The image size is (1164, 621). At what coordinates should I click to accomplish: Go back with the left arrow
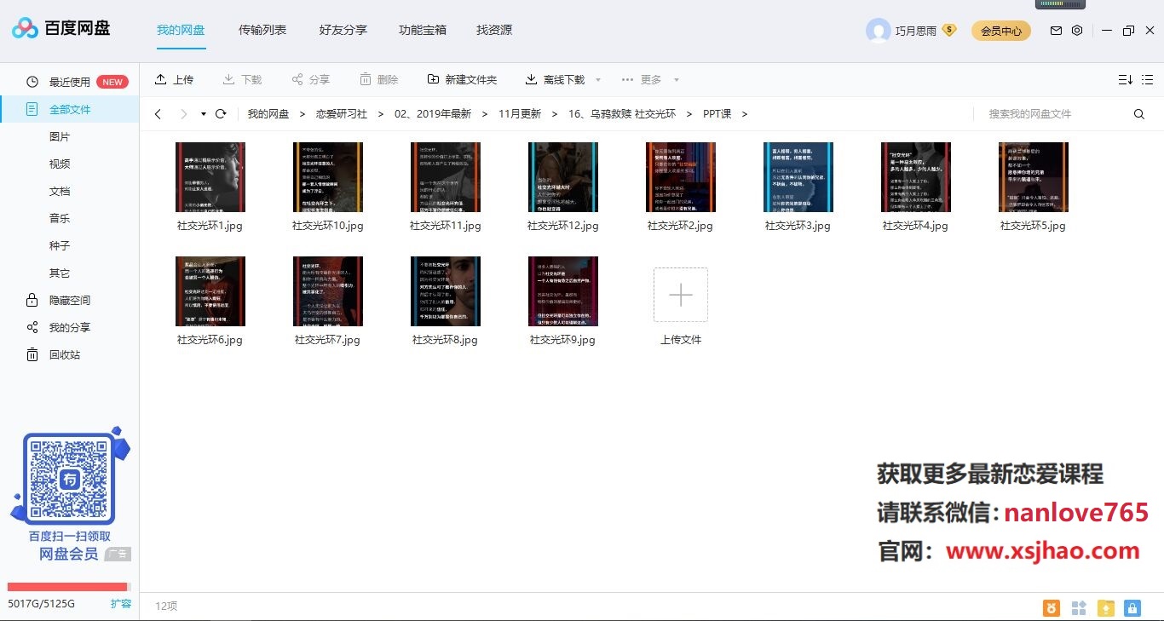tap(158, 113)
